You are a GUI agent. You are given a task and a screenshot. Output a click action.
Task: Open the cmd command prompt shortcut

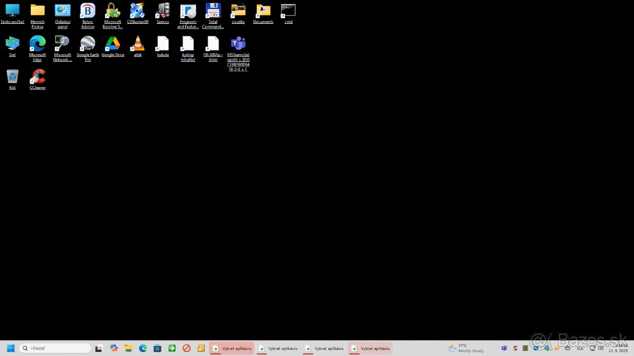pyautogui.click(x=288, y=11)
